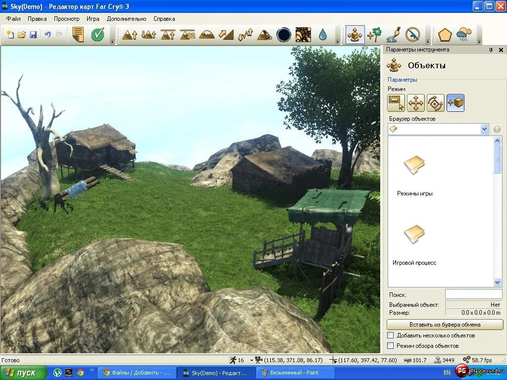The width and height of the screenshot is (507, 380).
Task: Select the set terrain height tool
Action: pos(168,35)
